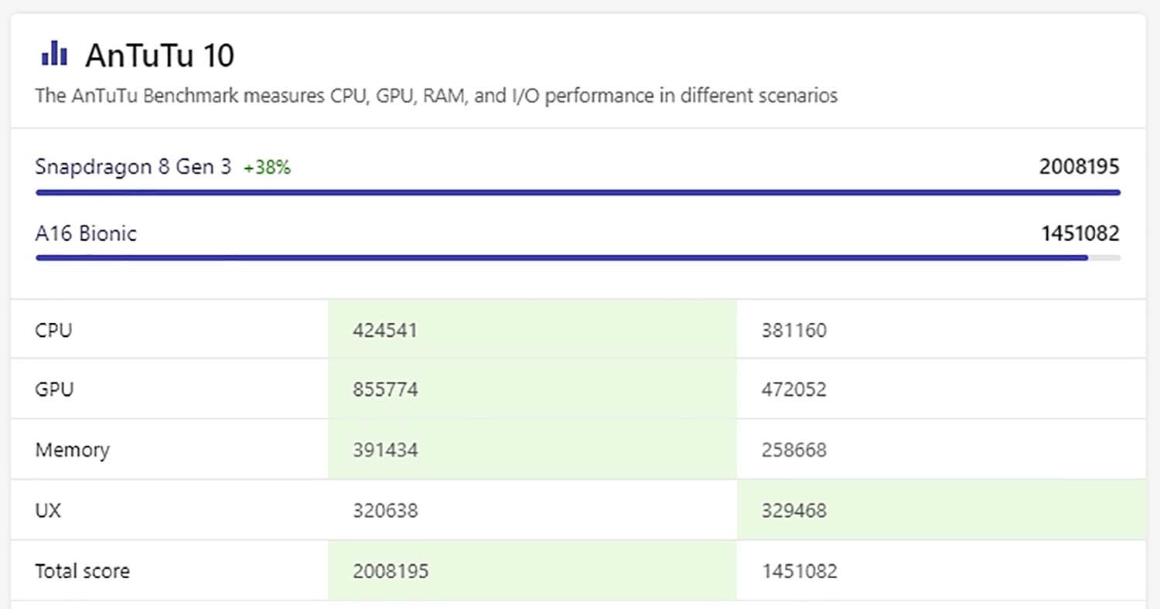Select the Snapdragon 8 Gen 3 label
1160x609 pixels.
click(x=133, y=167)
